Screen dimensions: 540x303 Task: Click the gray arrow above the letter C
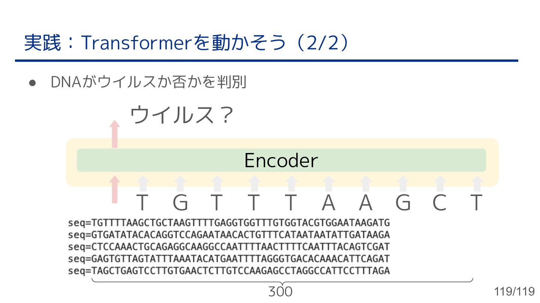tap(439, 183)
